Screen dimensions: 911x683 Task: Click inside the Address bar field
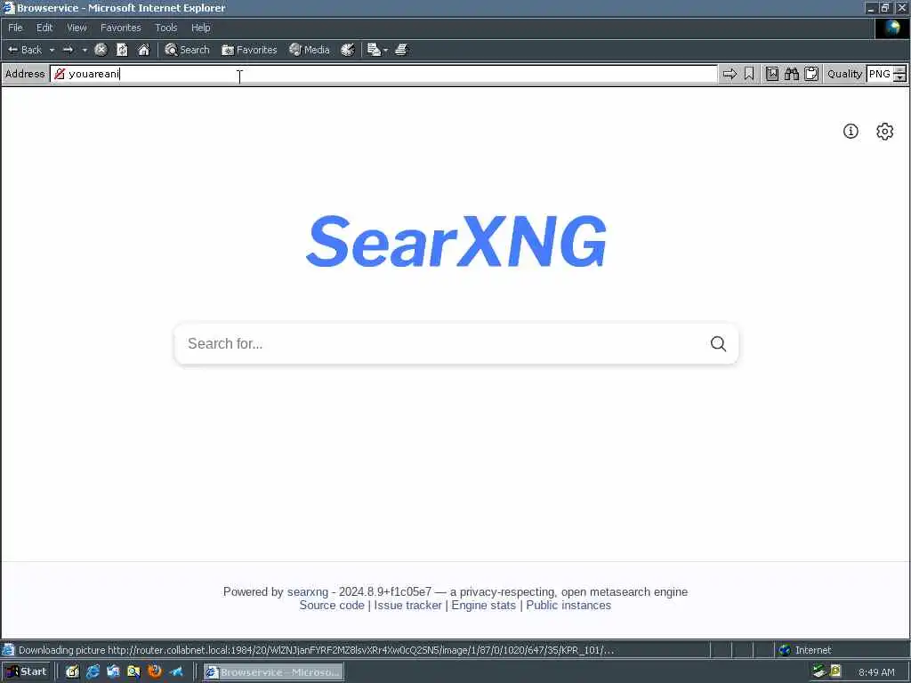[x=383, y=74]
